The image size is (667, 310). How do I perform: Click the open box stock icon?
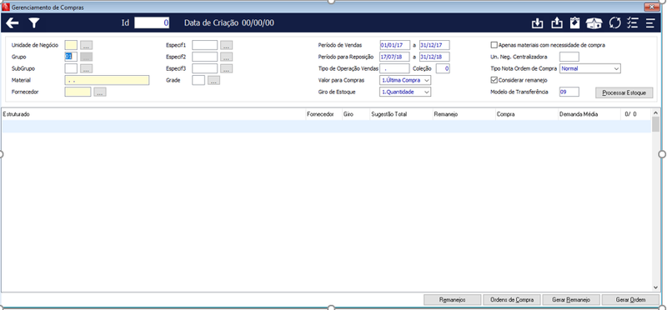[x=594, y=23]
